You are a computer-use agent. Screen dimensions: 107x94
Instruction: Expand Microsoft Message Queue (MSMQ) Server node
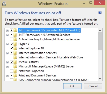click(7, 67)
